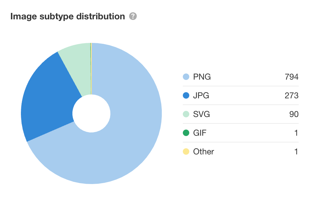Click the GIF legend green dot
309x205 pixels.
pos(186,133)
